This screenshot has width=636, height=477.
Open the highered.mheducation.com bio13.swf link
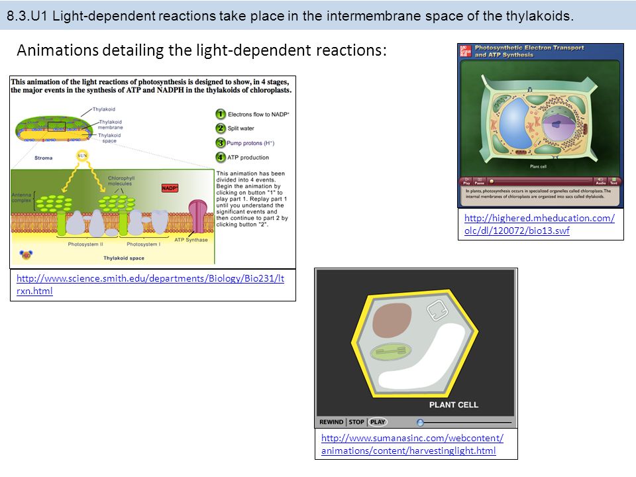pyautogui.click(x=539, y=225)
